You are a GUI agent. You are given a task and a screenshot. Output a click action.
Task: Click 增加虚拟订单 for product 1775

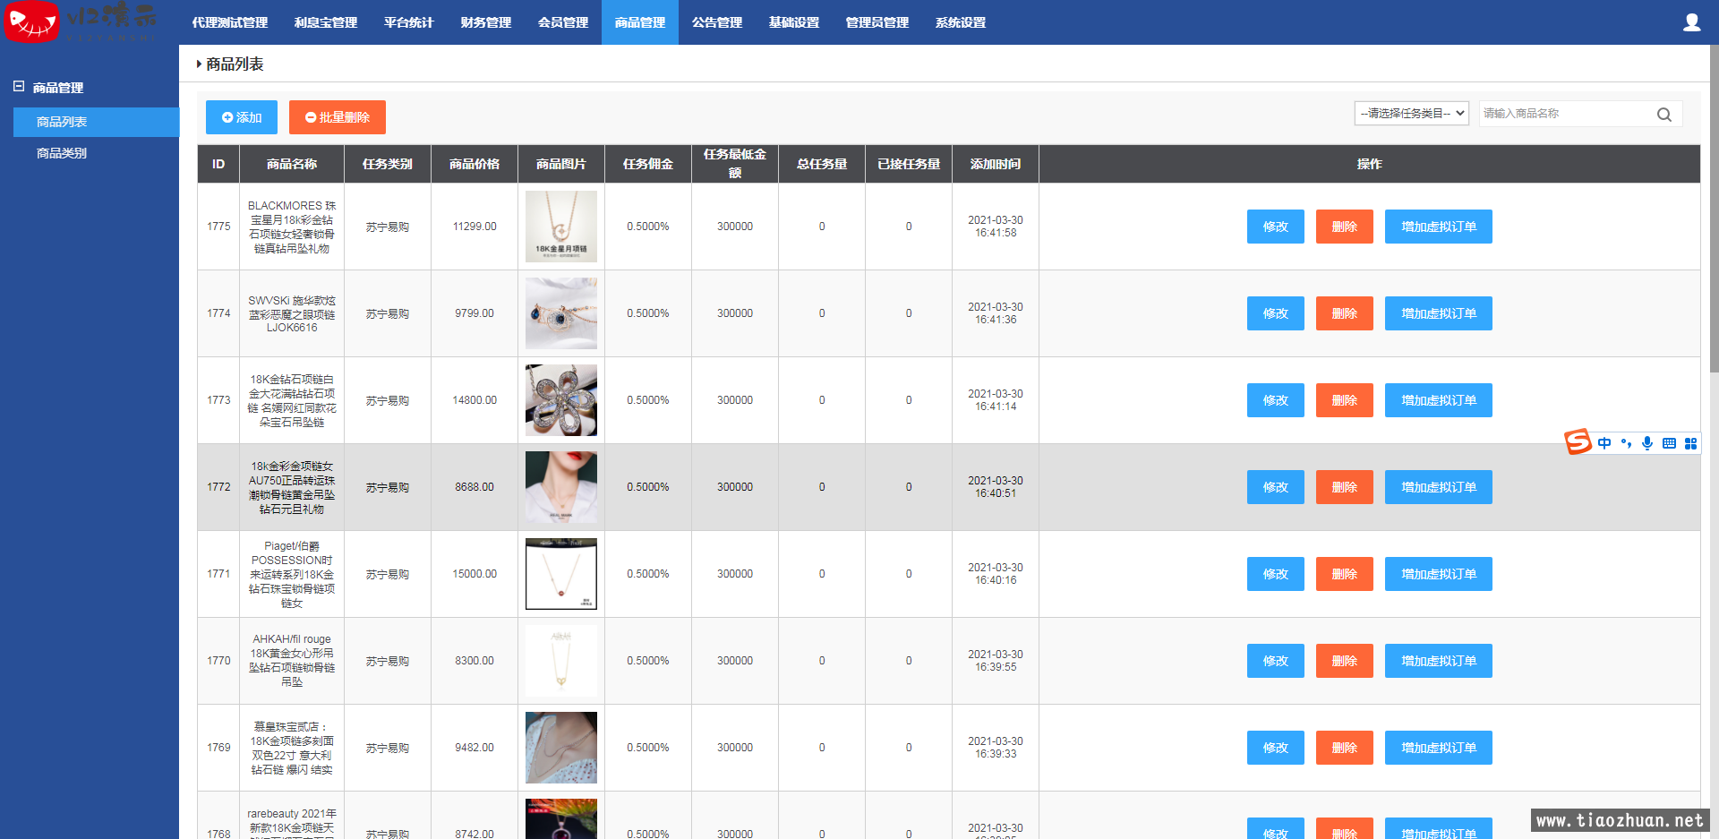pyautogui.click(x=1439, y=227)
